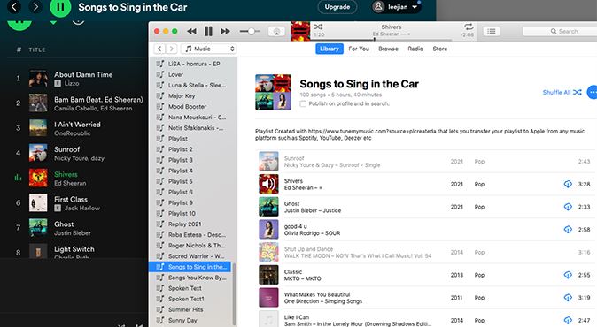Open the Music media type dropdown
597x327 pixels.
(209, 49)
